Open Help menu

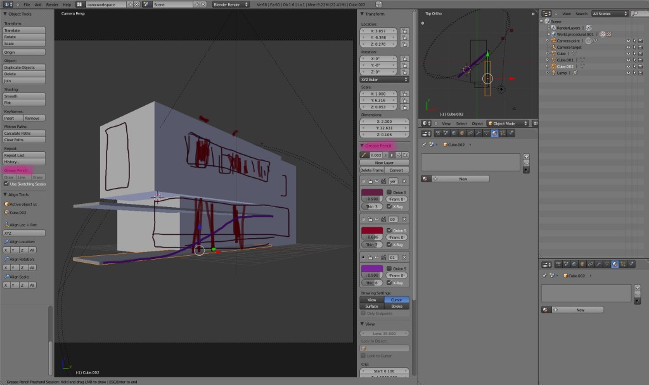point(67,4)
